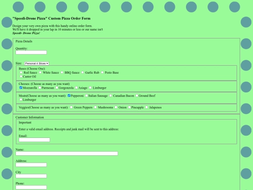This screenshot has height=190, width=253.
Task: Open the Size dropdown
Action: tap(37, 63)
